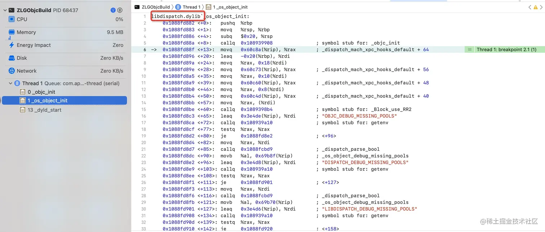Open the Disk gauge icon

pos(12,58)
